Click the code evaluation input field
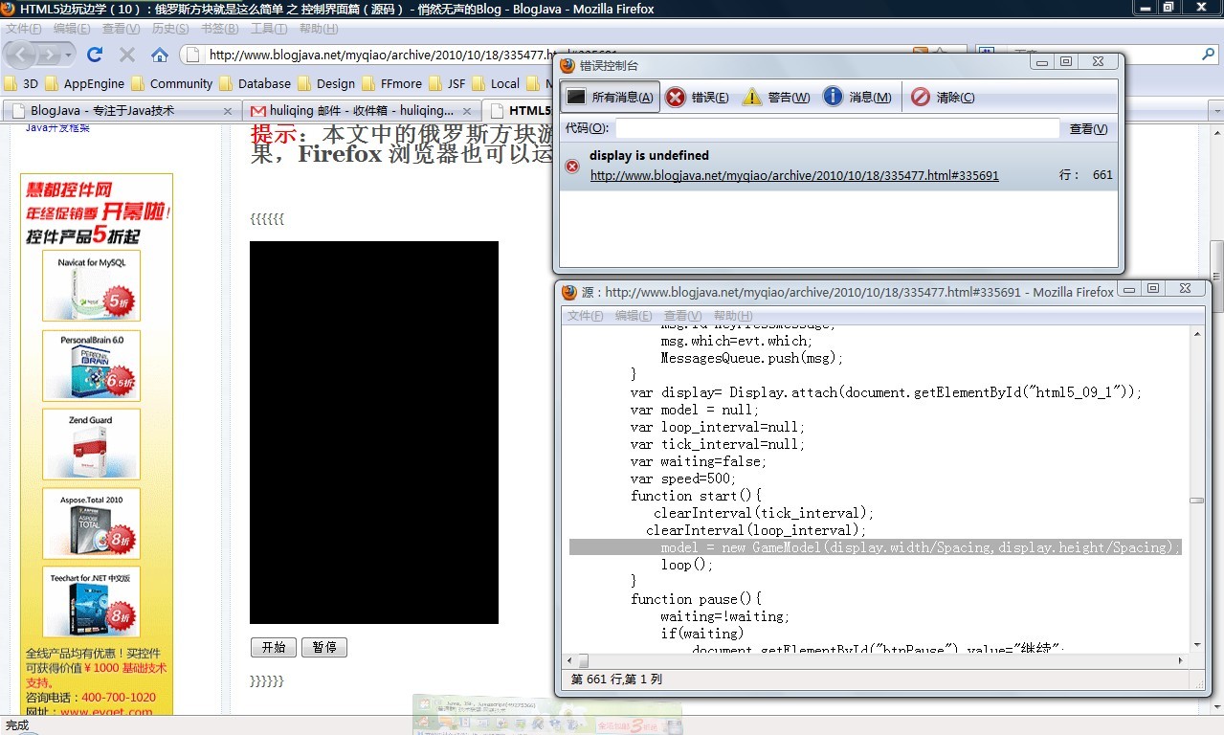This screenshot has width=1224, height=735. (837, 128)
